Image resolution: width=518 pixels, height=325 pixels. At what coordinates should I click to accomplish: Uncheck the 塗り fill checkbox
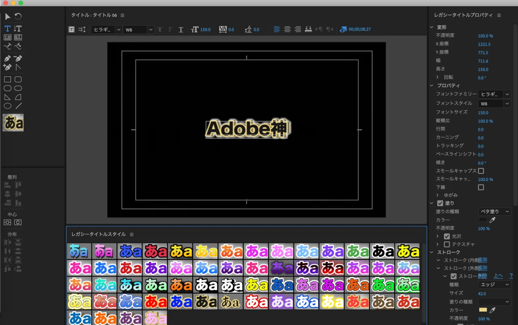pos(440,203)
